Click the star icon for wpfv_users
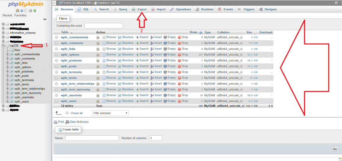The width and height of the screenshot is (342, 161). click(98, 101)
